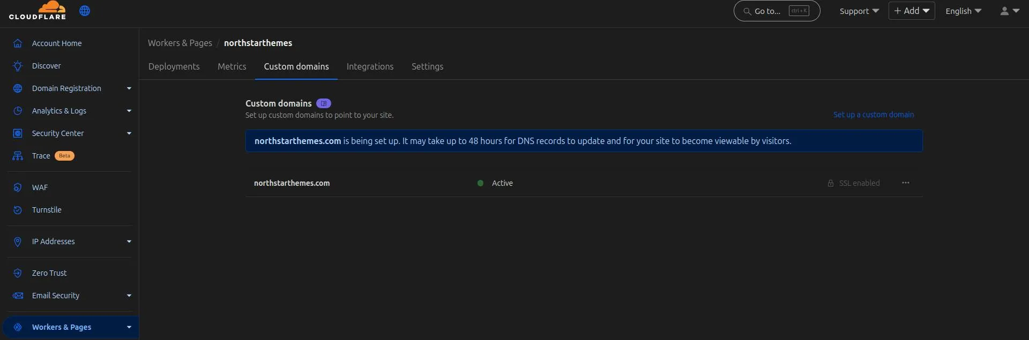
Task: Click the Active status text
Action: pos(502,183)
